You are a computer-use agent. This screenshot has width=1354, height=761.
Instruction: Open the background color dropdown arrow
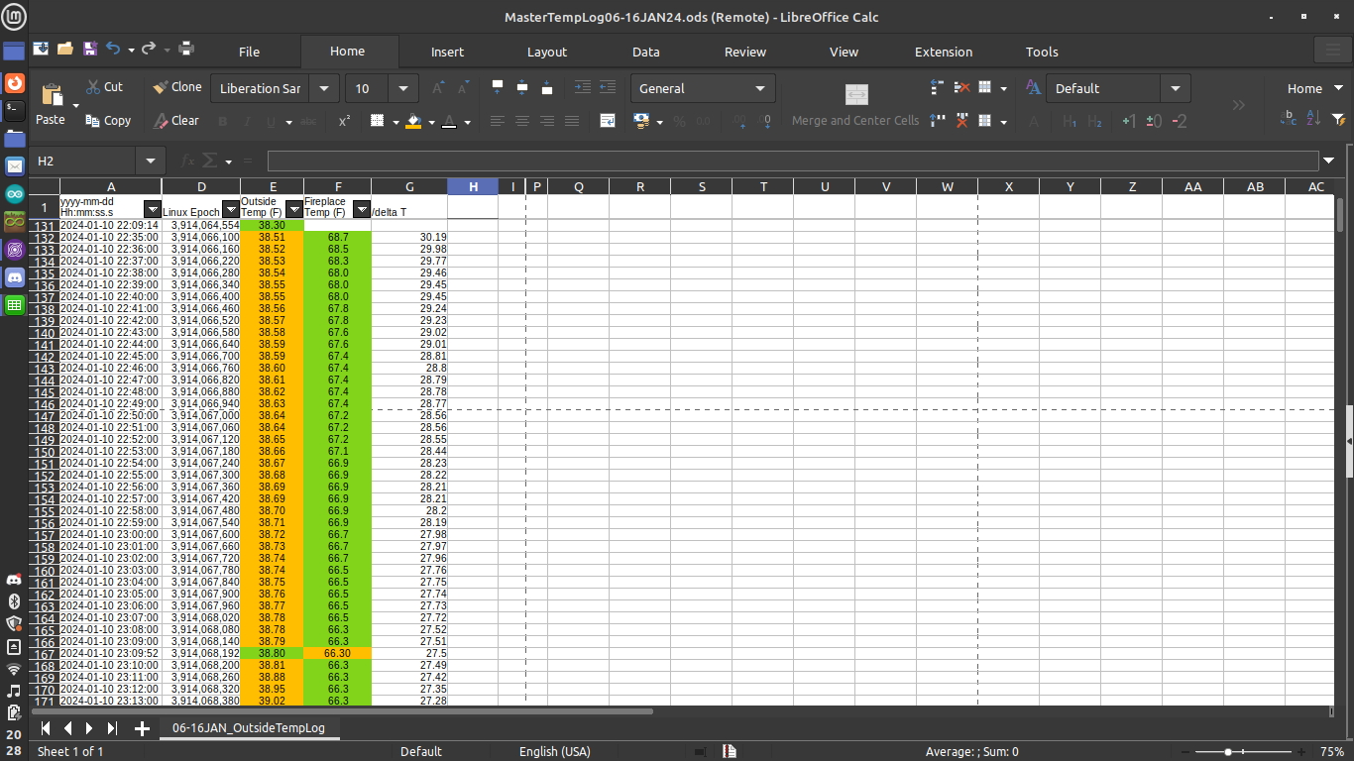431,122
